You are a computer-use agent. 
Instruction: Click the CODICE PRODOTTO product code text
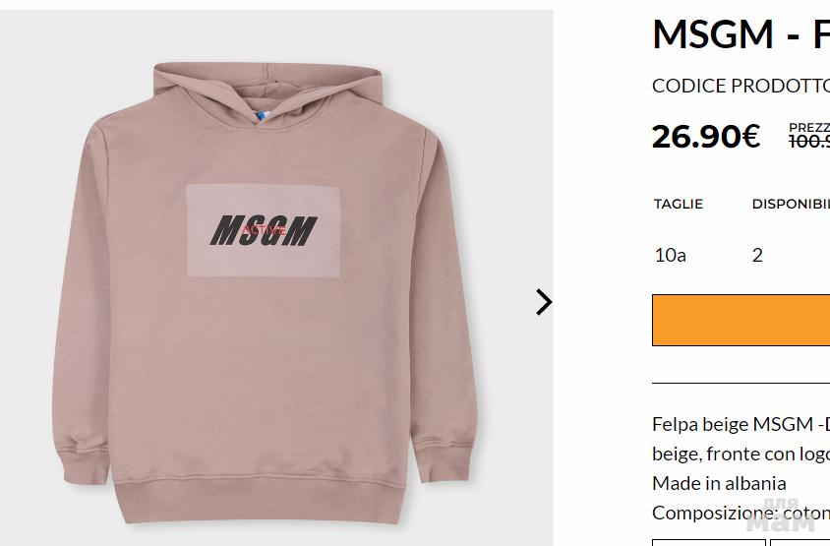[741, 86]
